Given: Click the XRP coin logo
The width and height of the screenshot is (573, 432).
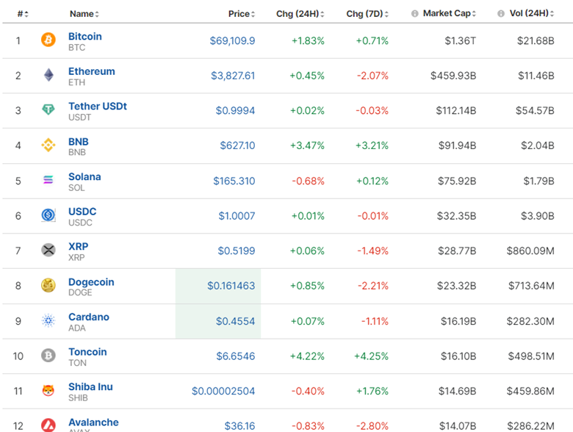Looking at the screenshot, I should [x=48, y=250].
